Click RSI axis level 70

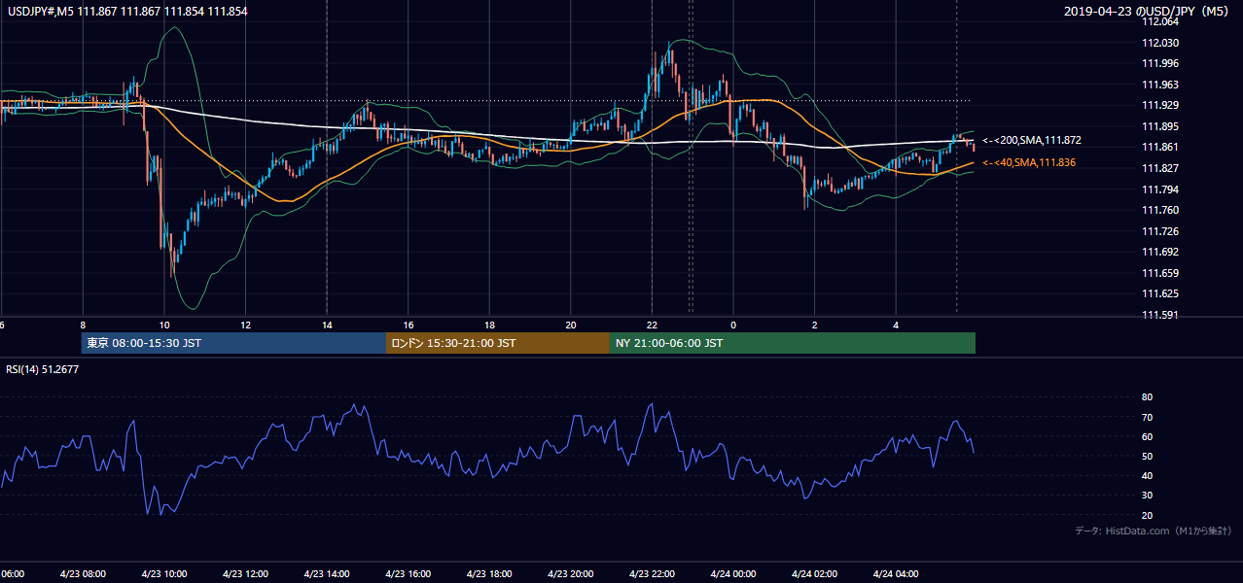(x=1148, y=417)
